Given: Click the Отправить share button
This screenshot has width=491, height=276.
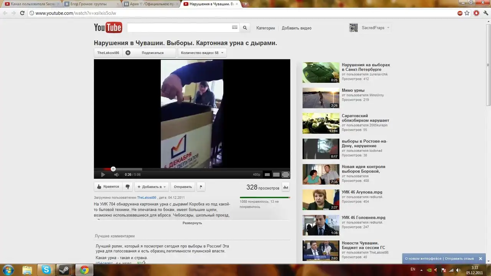Looking at the screenshot, I should (x=183, y=187).
